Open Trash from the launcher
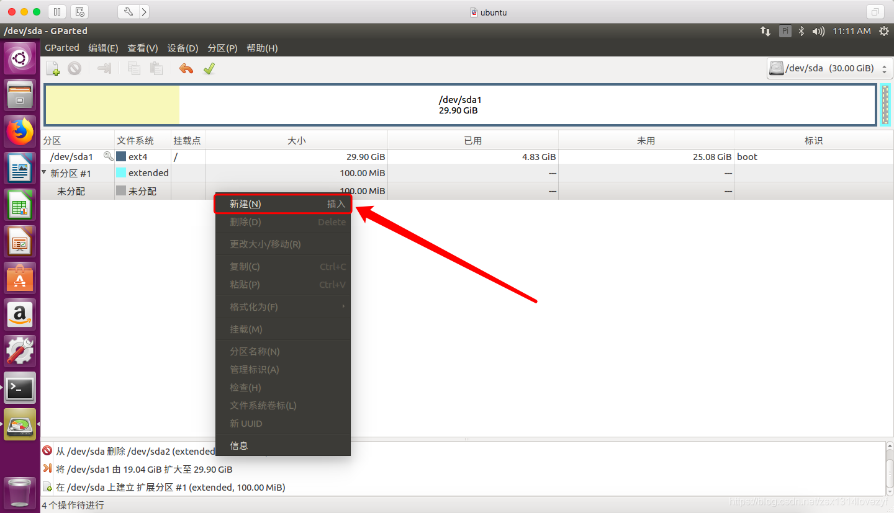 [x=20, y=492]
